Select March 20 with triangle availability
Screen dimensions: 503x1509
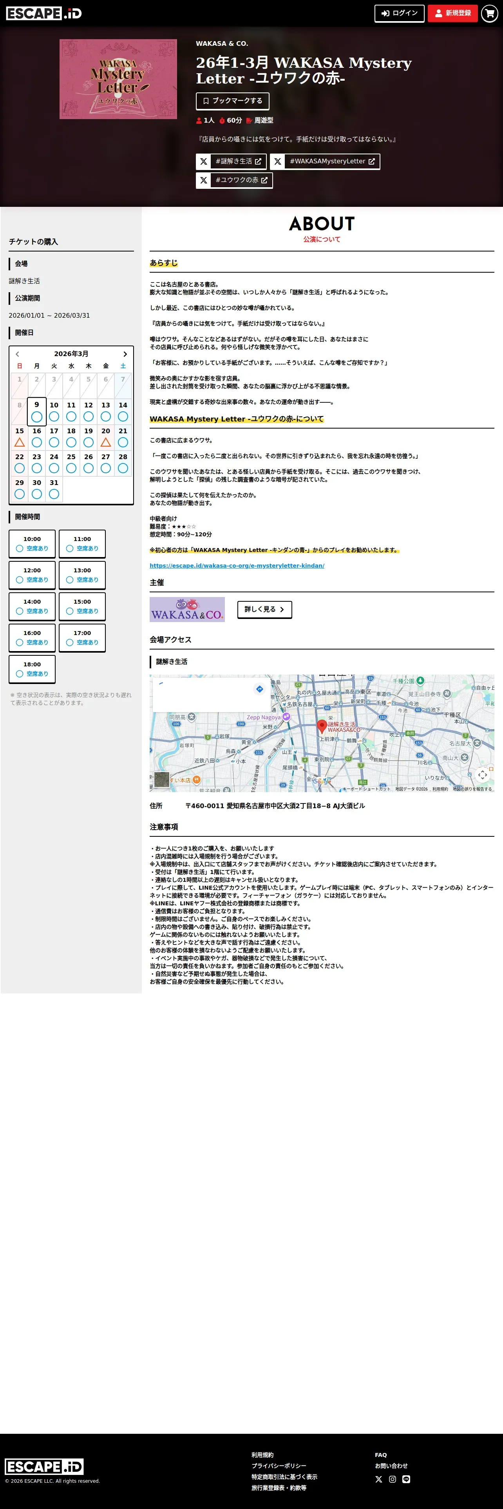(x=106, y=438)
